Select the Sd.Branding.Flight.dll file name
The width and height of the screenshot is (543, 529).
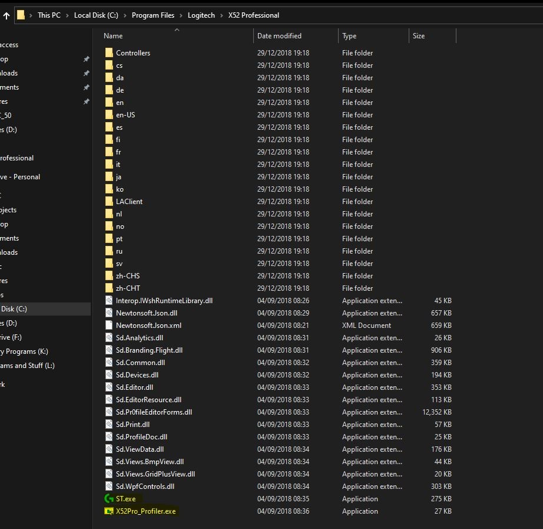pos(149,350)
